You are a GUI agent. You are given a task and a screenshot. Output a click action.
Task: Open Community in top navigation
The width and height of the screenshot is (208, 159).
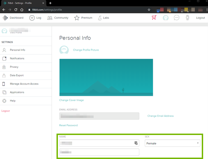click(x=61, y=18)
